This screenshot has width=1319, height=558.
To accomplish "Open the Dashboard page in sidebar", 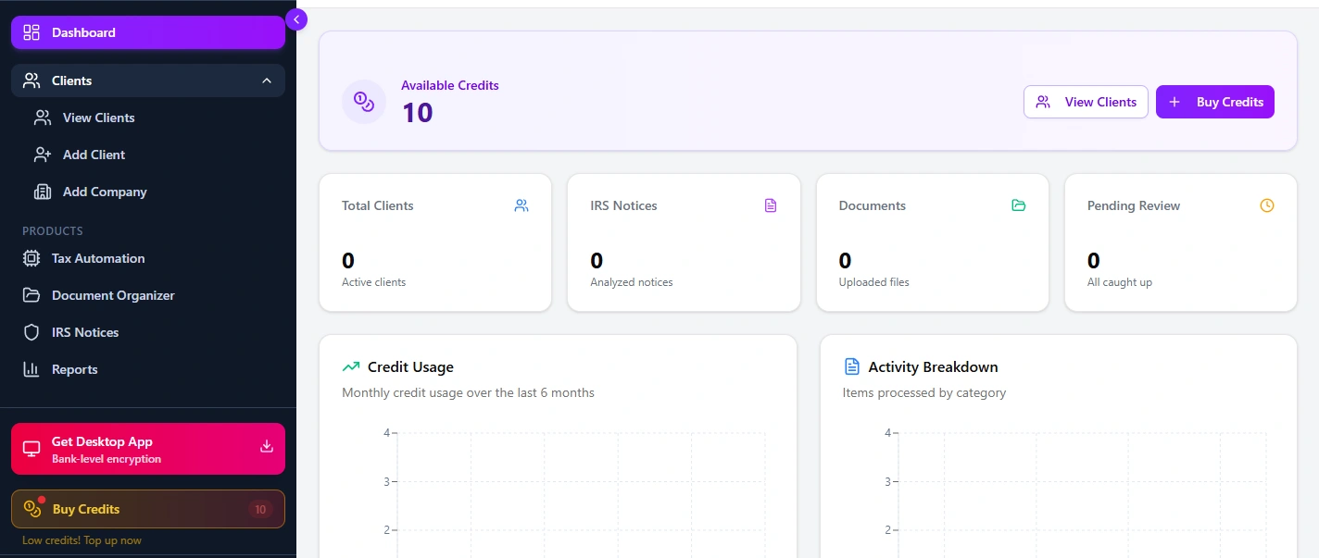I will 148,32.
